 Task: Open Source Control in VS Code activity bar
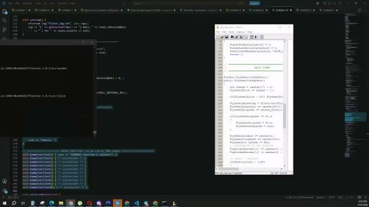tap(5, 30)
